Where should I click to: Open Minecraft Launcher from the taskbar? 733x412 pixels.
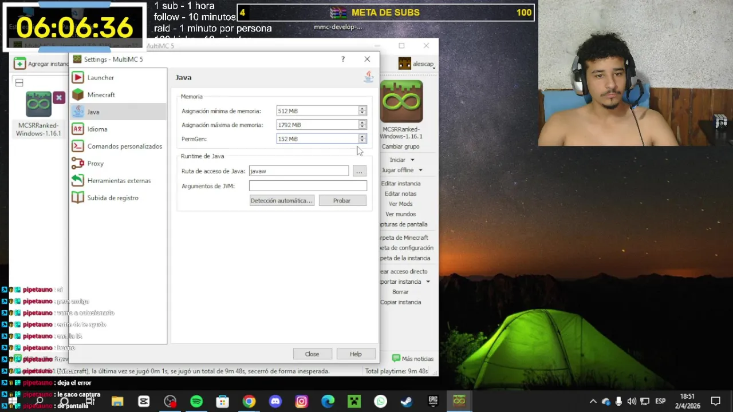pyautogui.click(x=354, y=402)
